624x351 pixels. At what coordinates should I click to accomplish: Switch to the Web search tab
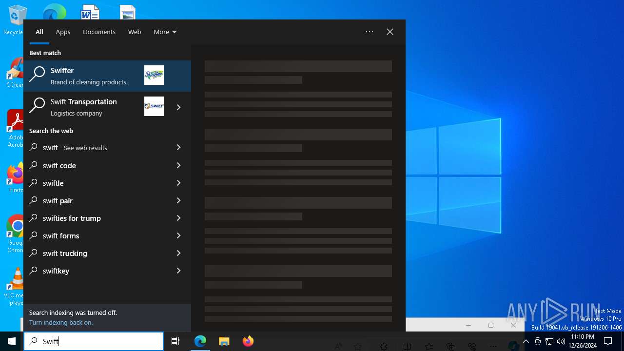coord(135,32)
